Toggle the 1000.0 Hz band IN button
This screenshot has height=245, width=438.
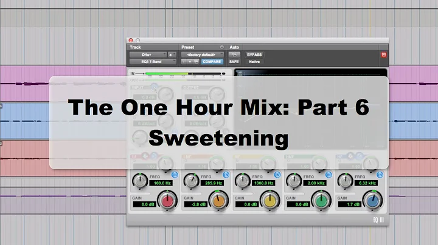(277, 175)
